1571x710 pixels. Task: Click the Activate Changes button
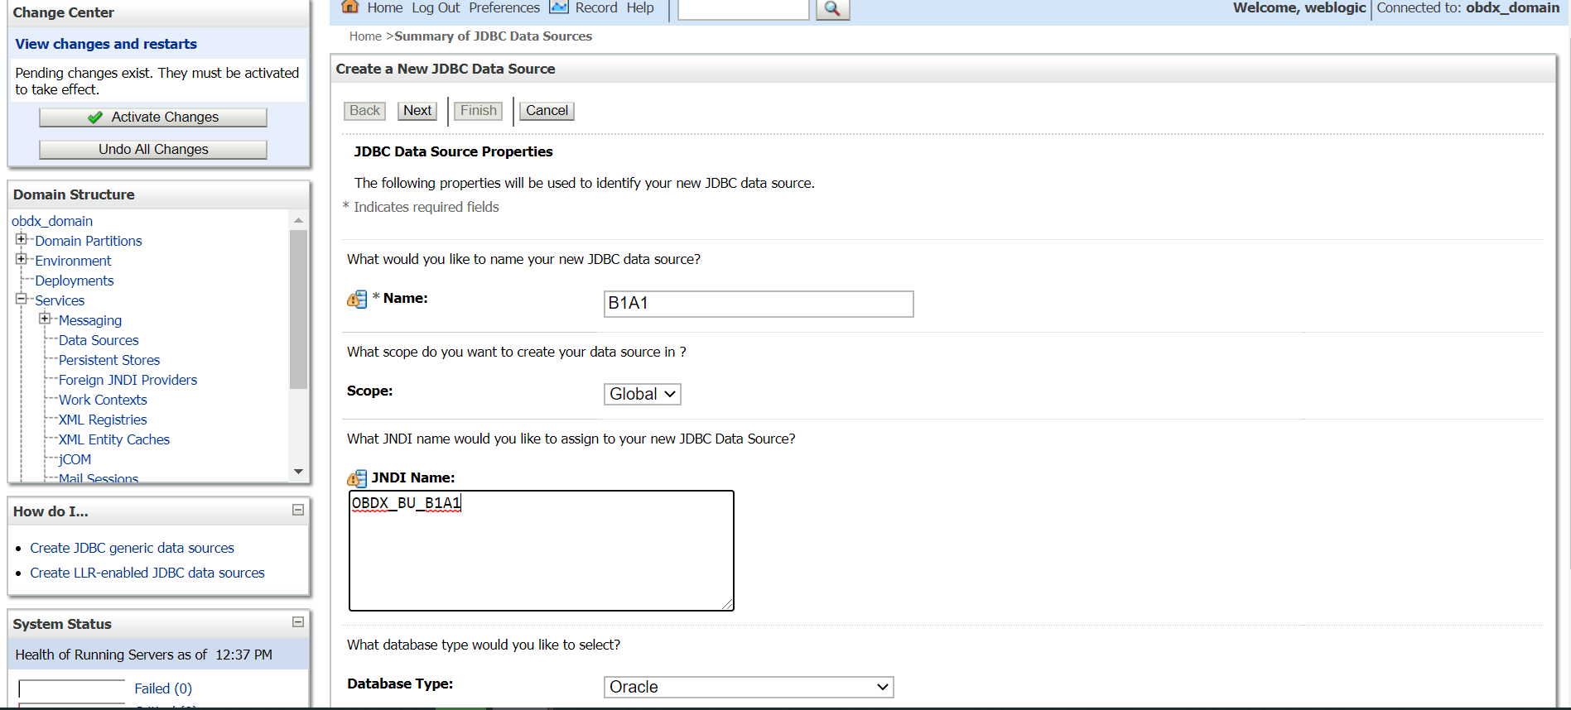click(x=153, y=118)
